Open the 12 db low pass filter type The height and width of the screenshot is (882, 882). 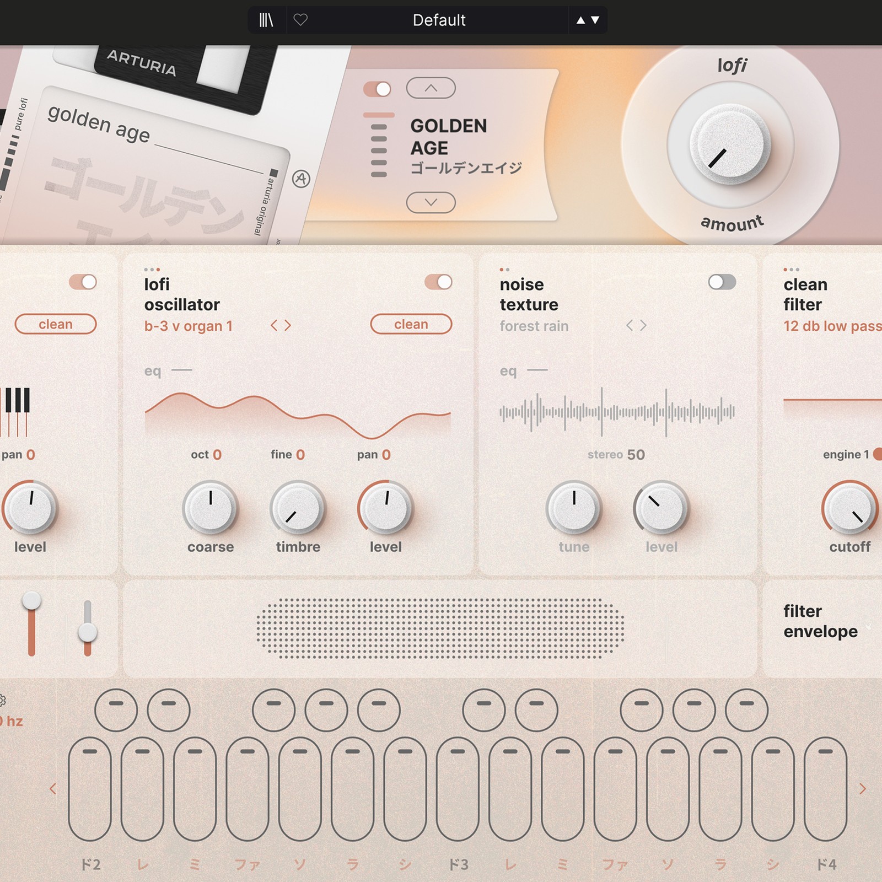tap(832, 326)
